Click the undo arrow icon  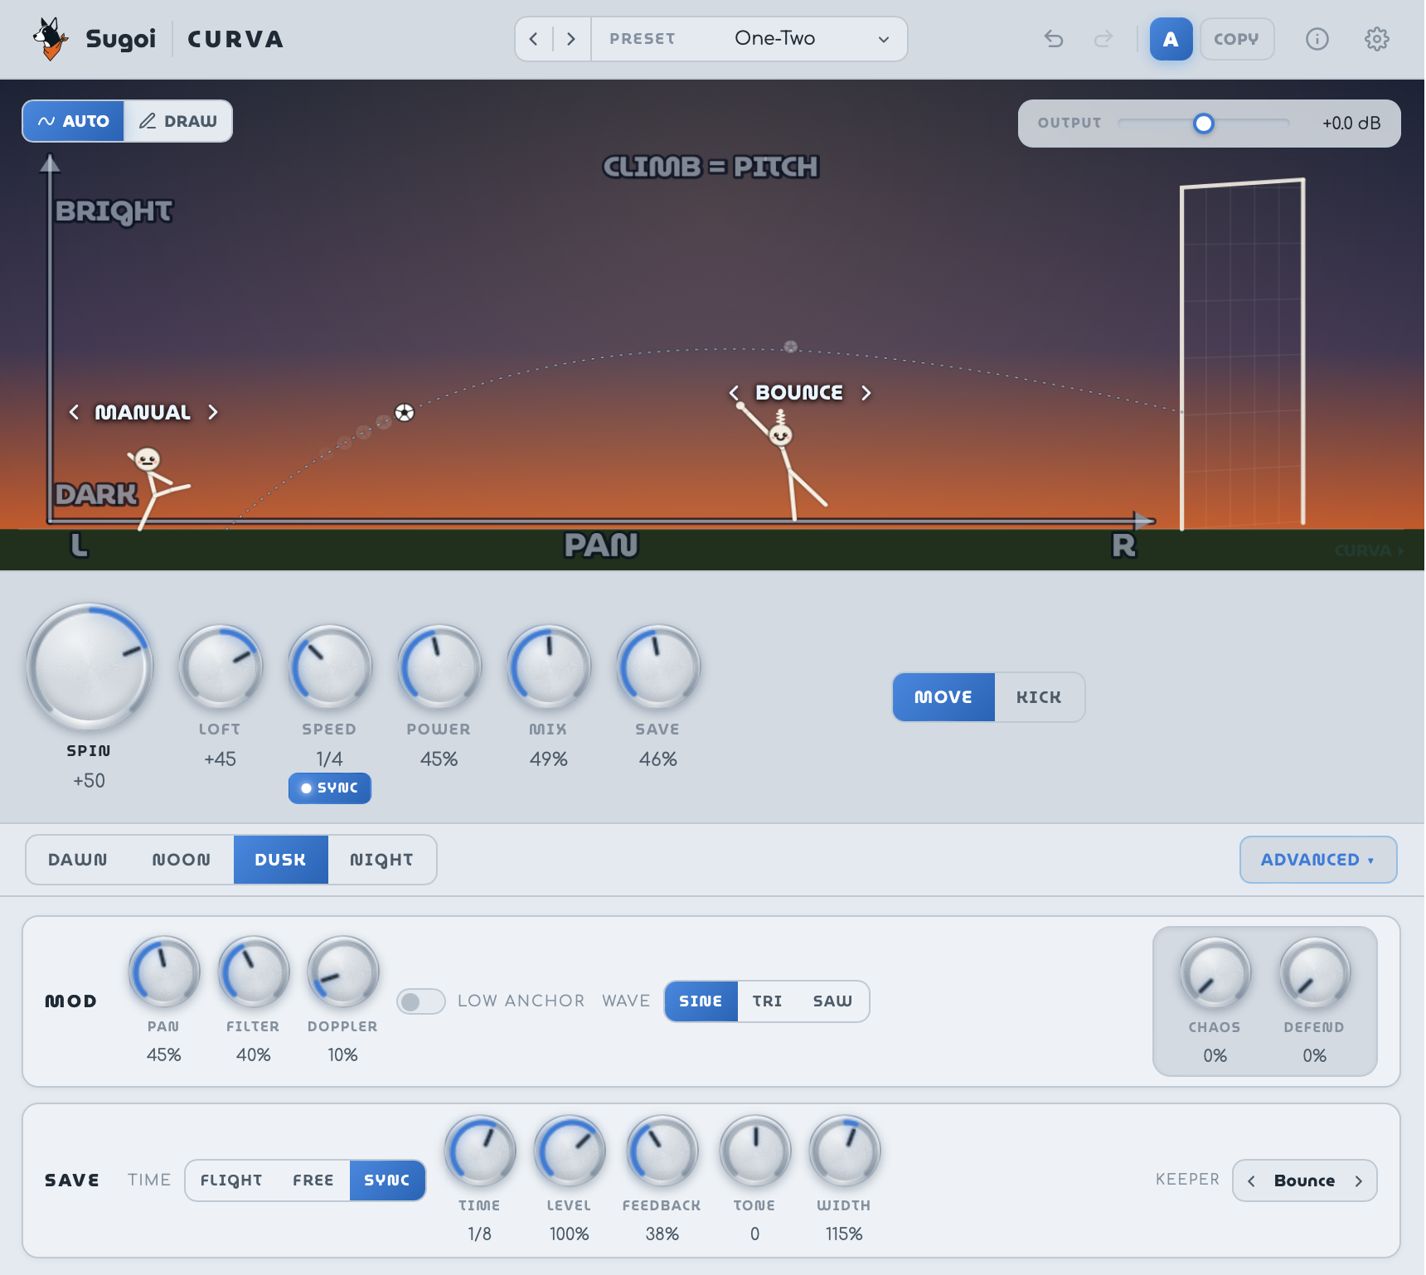click(1053, 39)
